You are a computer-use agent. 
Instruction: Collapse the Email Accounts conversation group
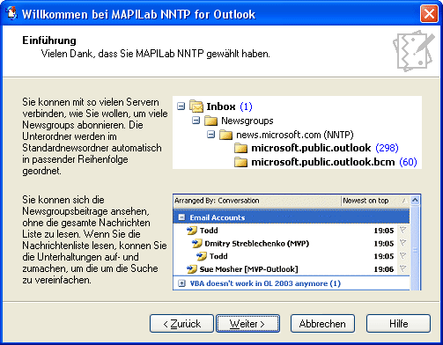pos(181,217)
